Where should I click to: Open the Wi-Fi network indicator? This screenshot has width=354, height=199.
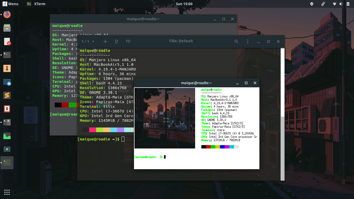[335, 4]
